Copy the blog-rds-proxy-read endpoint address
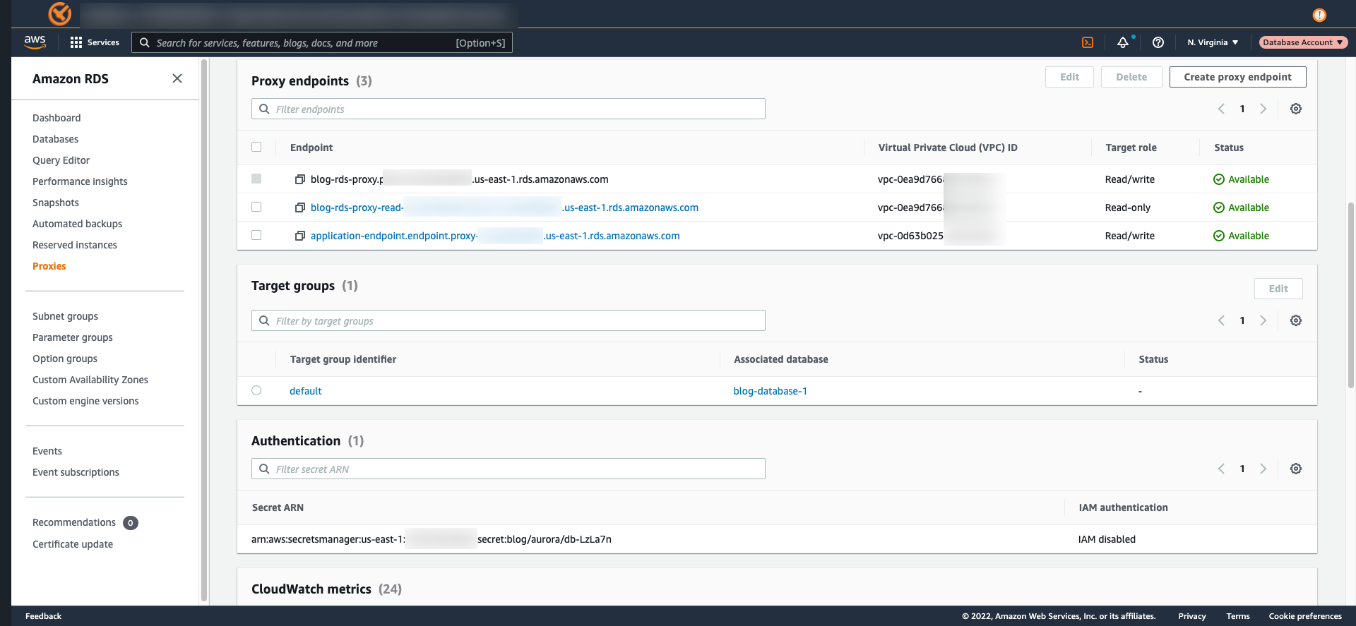This screenshot has width=1356, height=626. pos(300,207)
